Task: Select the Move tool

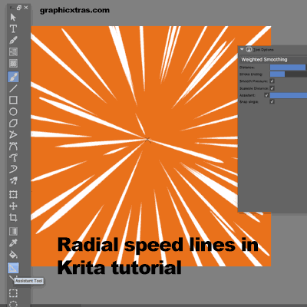Action: [x=13, y=206]
